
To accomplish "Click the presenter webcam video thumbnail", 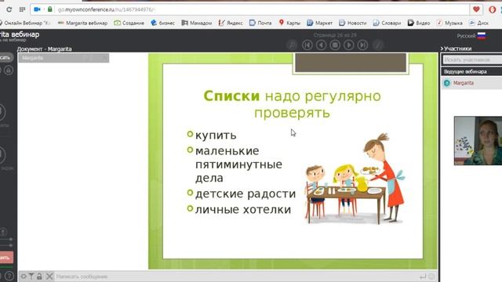I will 478,141.
